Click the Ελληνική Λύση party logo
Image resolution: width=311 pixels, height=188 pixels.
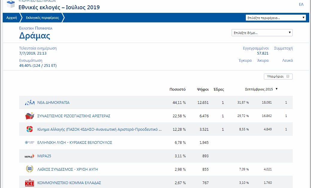30,142
